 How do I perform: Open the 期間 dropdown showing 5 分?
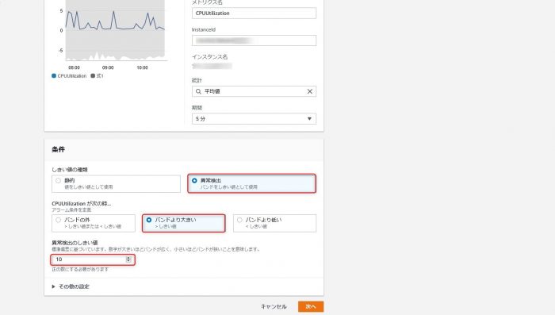point(254,119)
